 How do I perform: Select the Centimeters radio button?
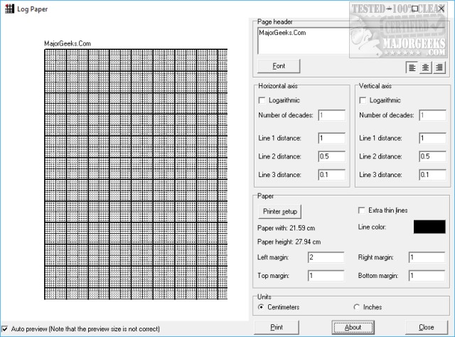(261, 307)
